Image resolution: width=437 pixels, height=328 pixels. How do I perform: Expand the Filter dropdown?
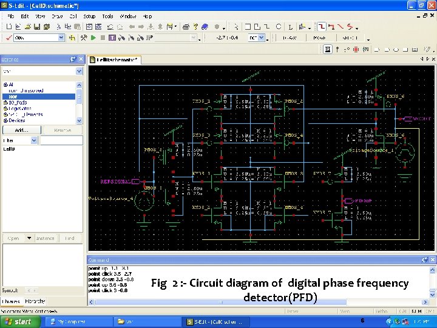34,140
